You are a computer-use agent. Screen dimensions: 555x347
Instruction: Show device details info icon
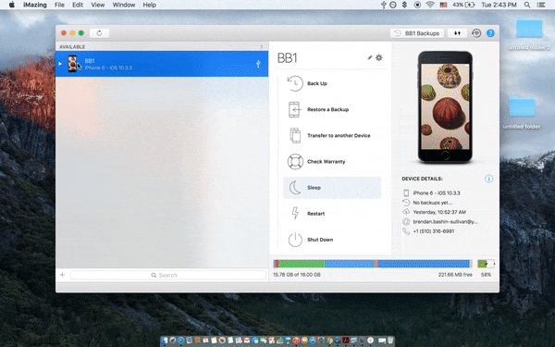click(488, 179)
